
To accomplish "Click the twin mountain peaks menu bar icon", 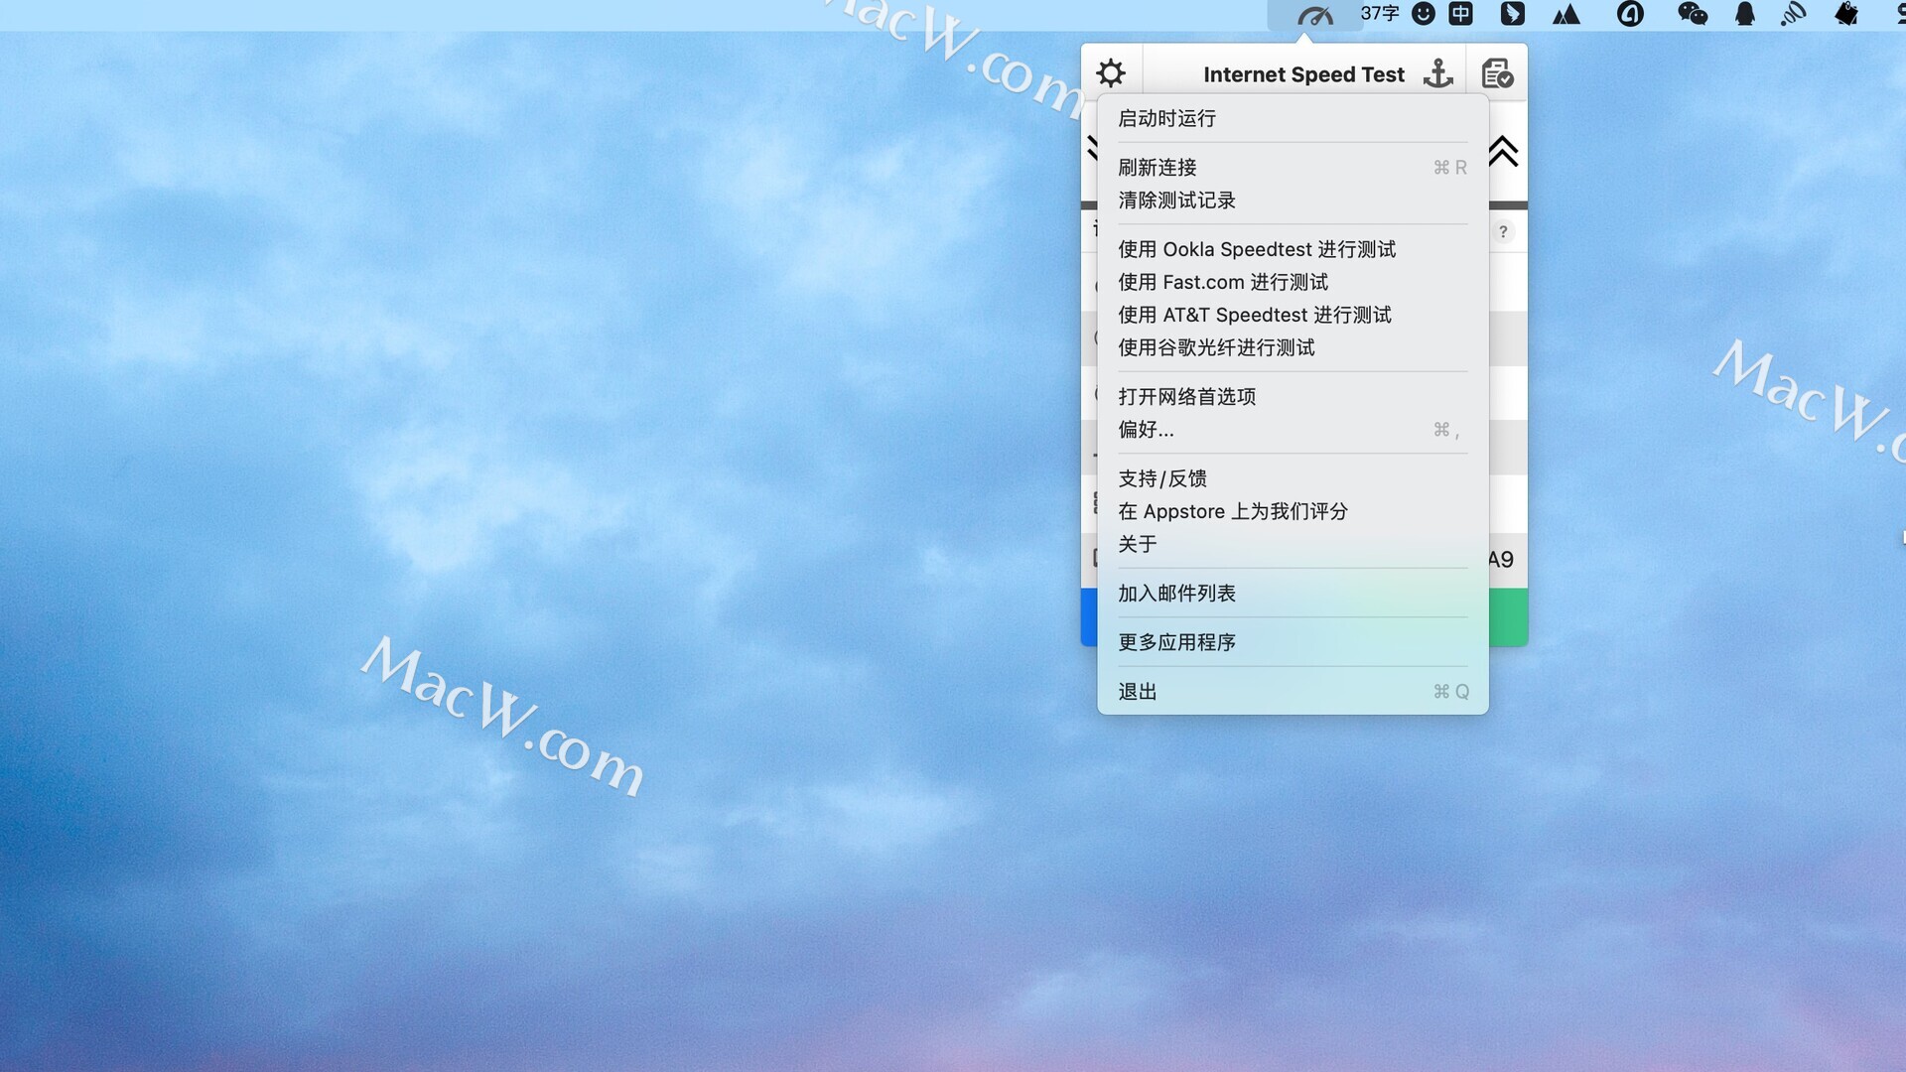I will pos(1566,15).
